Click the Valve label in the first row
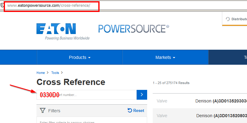This screenshot has width=247, height=123. [162, 101]
